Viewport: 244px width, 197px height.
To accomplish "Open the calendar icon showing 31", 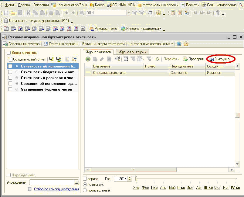I will tap(180, 13).
